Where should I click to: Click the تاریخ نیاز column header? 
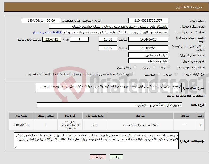pyautogui.click(x=21, y=116)
